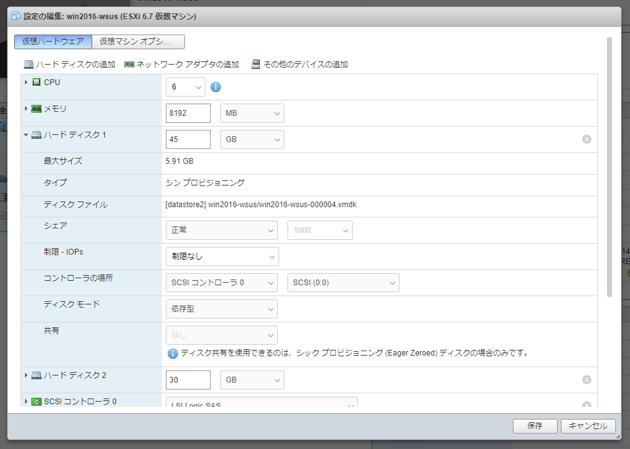Click the ディスク ファイル label
The height and width of the screenshot is (449, 630).
pyautogui.click(x=76, y=205)
